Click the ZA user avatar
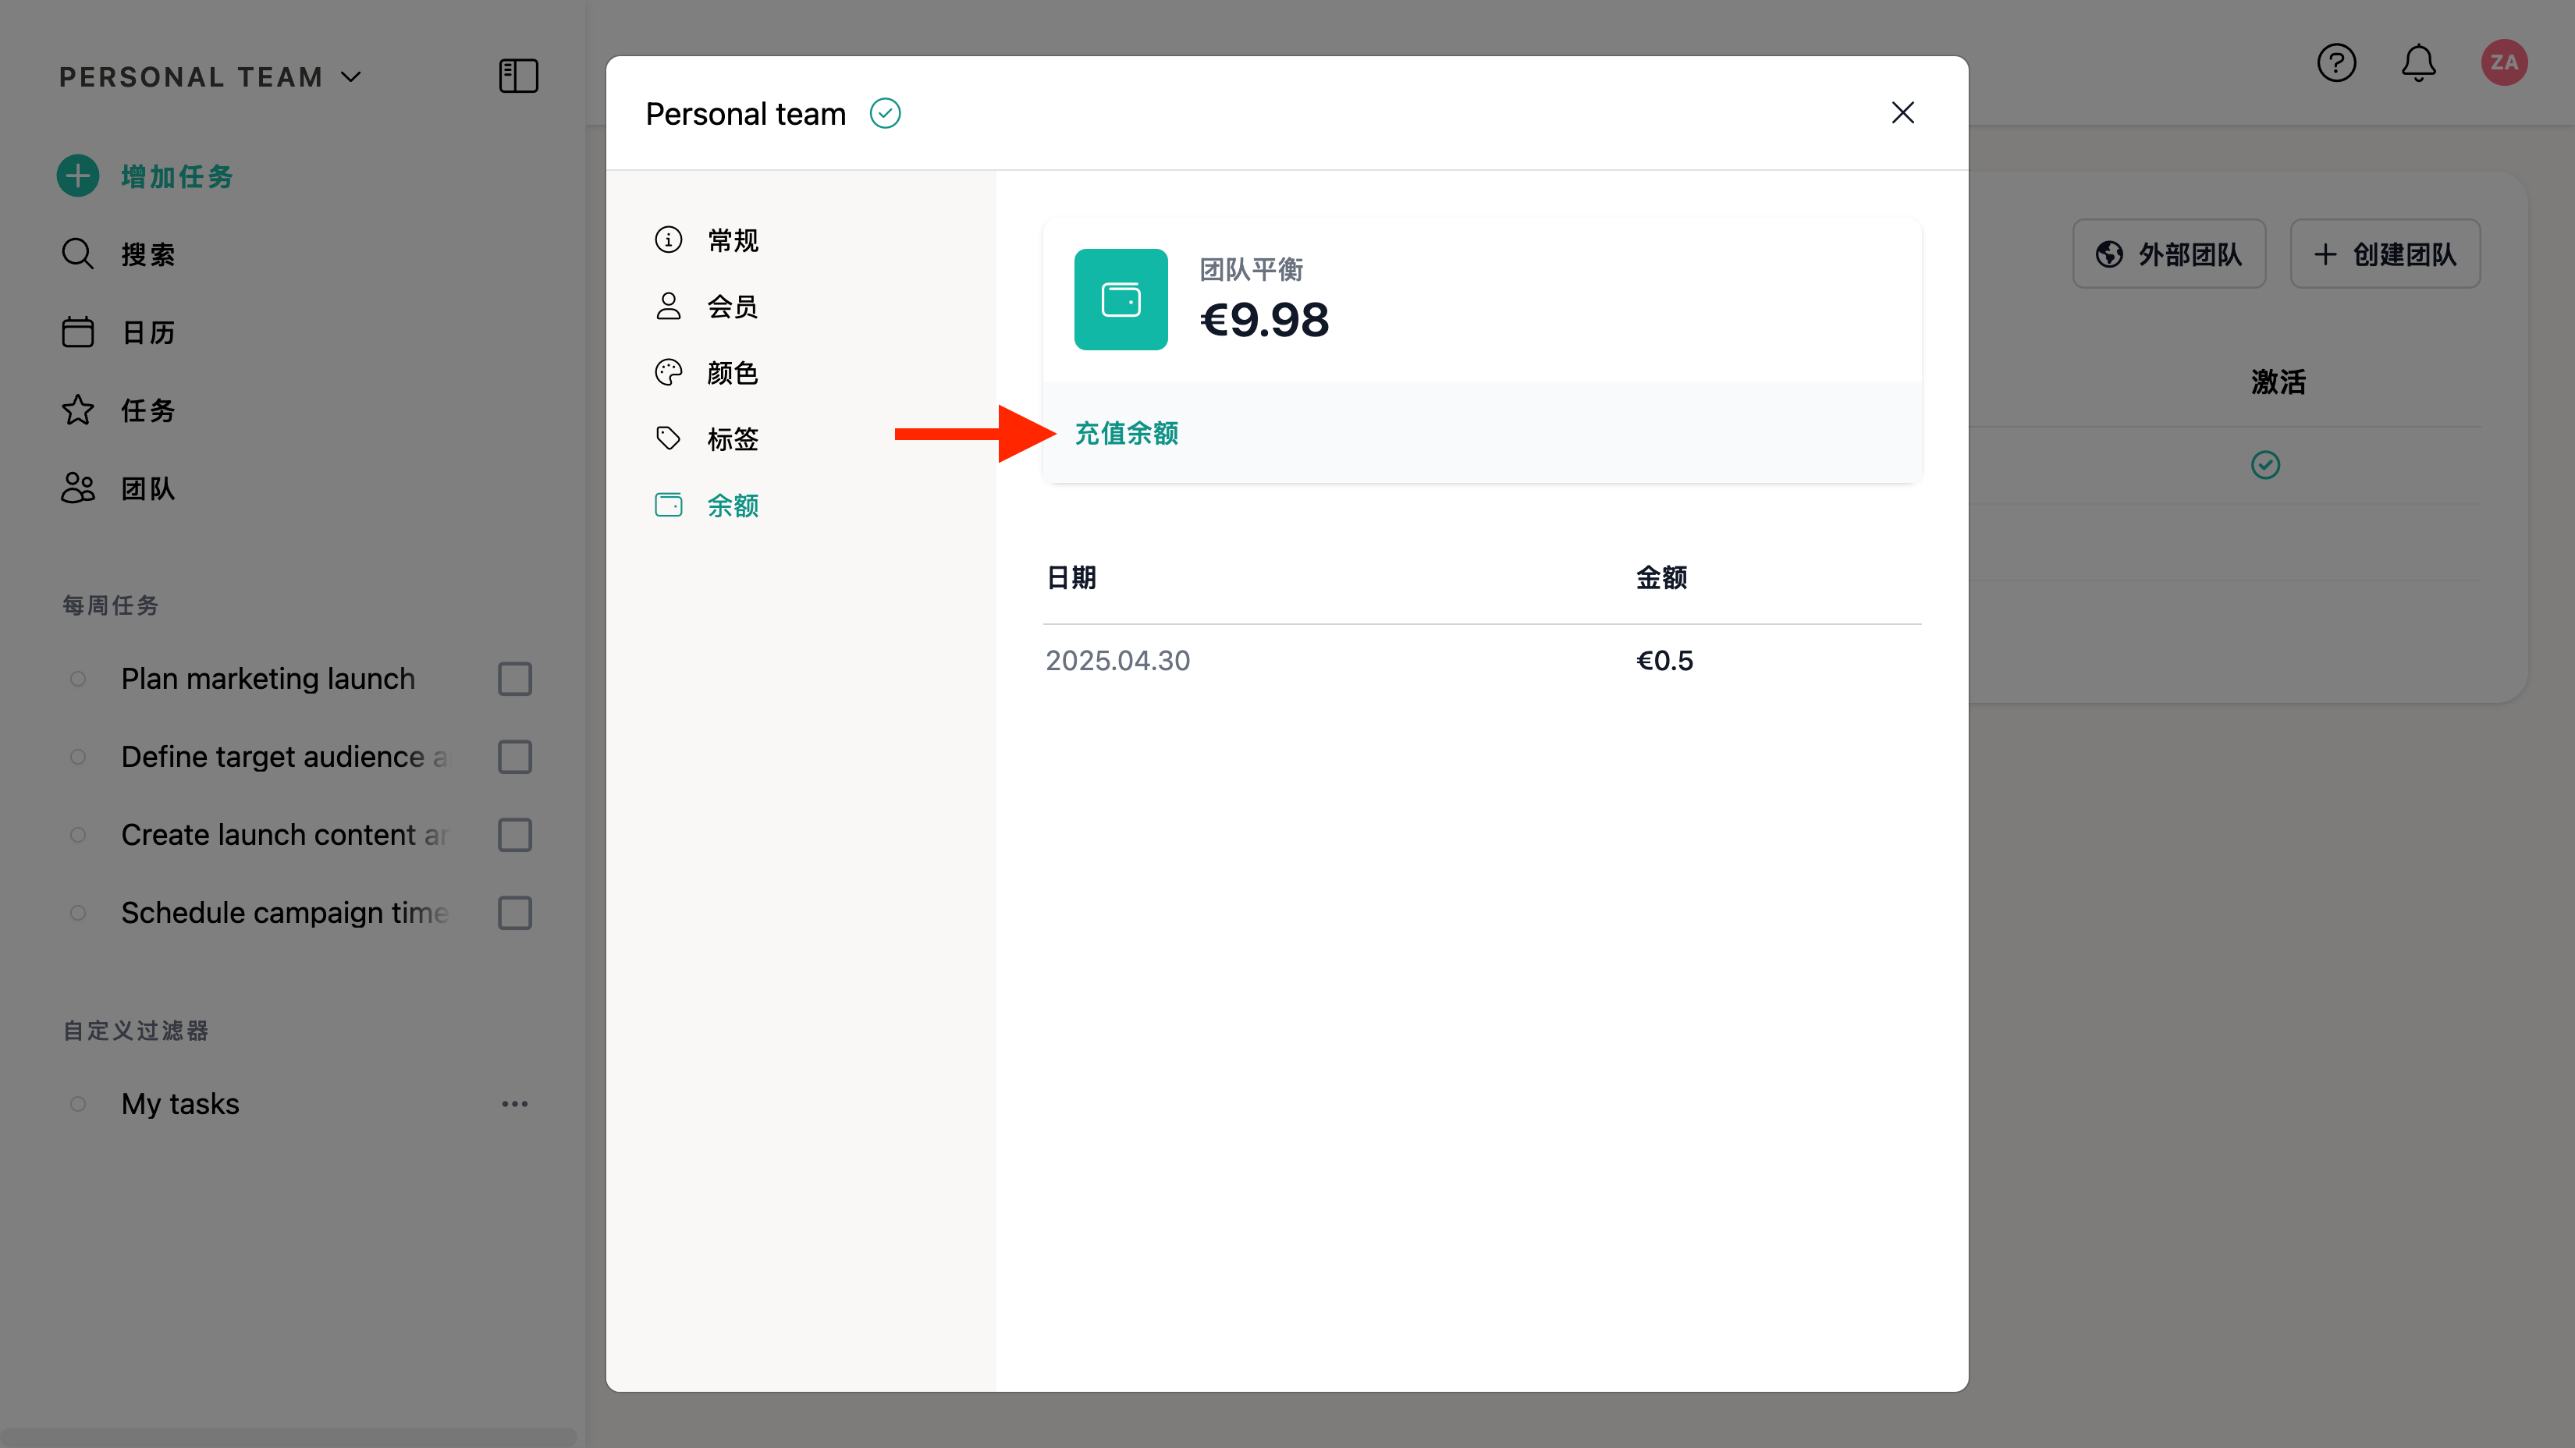Viewport: 2575px width, 1448px height. coord(2503,63)
